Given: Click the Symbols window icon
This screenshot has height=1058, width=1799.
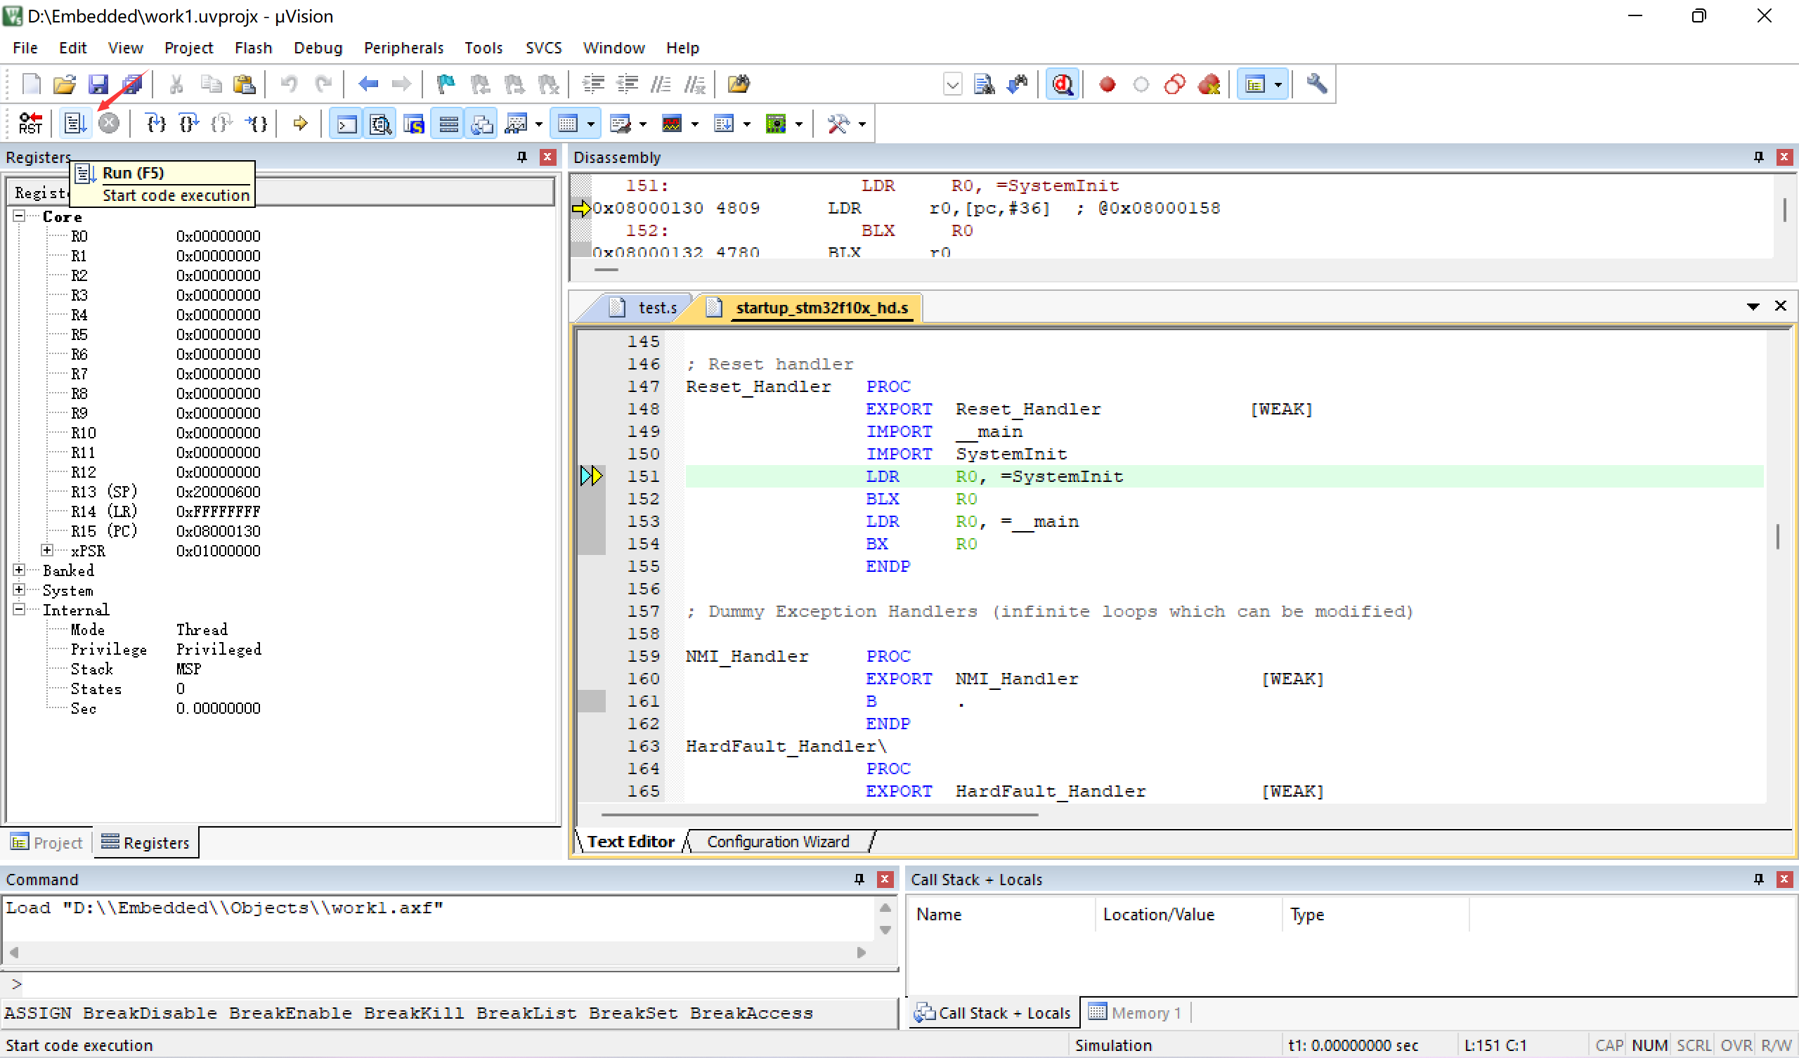Looking at the screenshot, I should pyautogui.click(x=414, y=124).
